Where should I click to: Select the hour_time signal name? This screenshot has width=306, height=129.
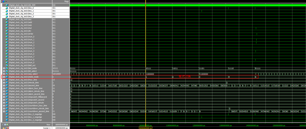pos(23,80)
